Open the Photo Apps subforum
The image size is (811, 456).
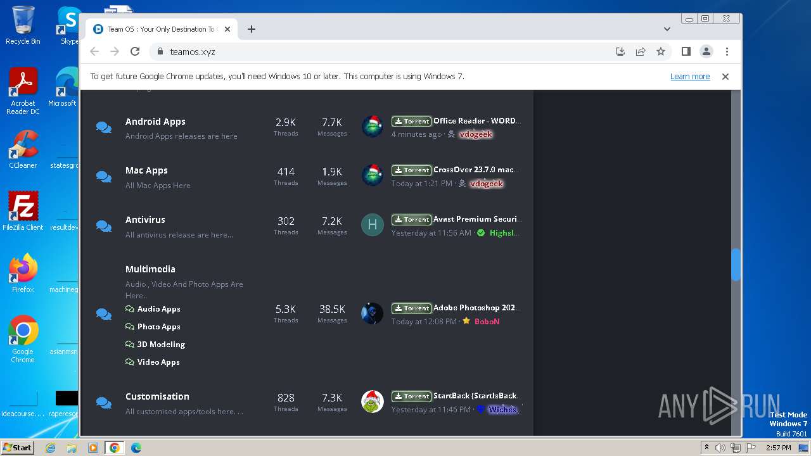pos(159,327)
